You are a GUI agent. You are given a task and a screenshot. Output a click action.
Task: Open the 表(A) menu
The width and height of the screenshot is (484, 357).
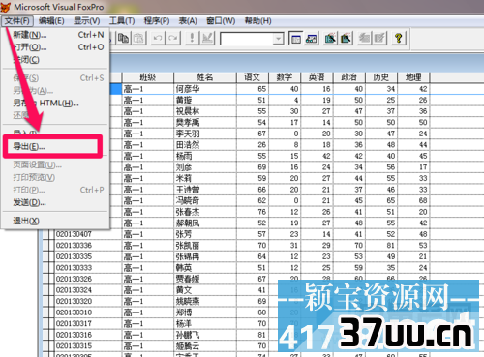(188, 21)
